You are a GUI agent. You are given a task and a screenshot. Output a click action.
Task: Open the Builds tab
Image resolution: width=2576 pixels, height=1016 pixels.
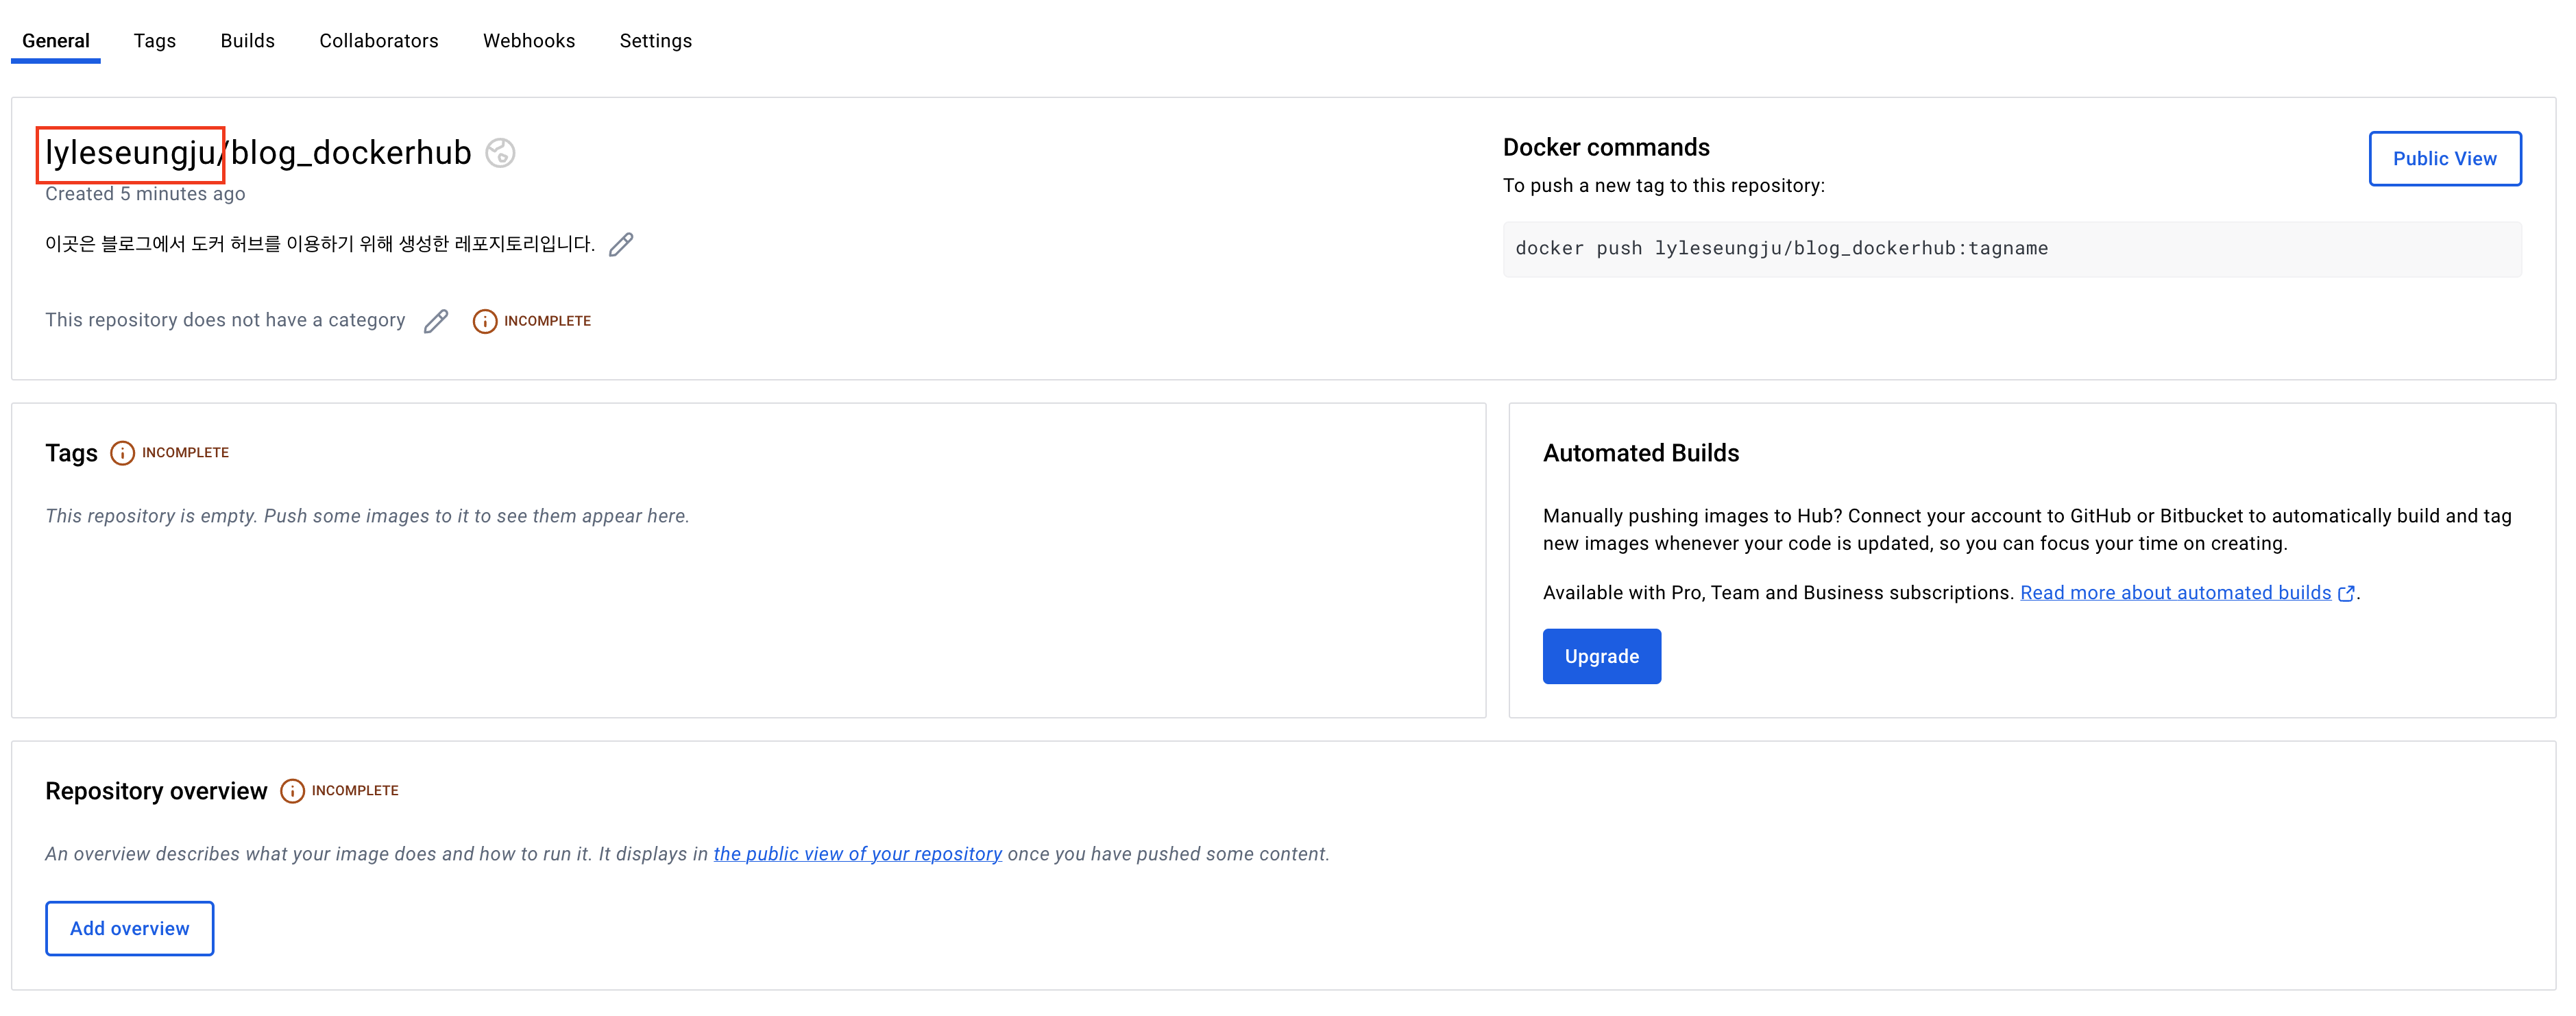[247, 41]
